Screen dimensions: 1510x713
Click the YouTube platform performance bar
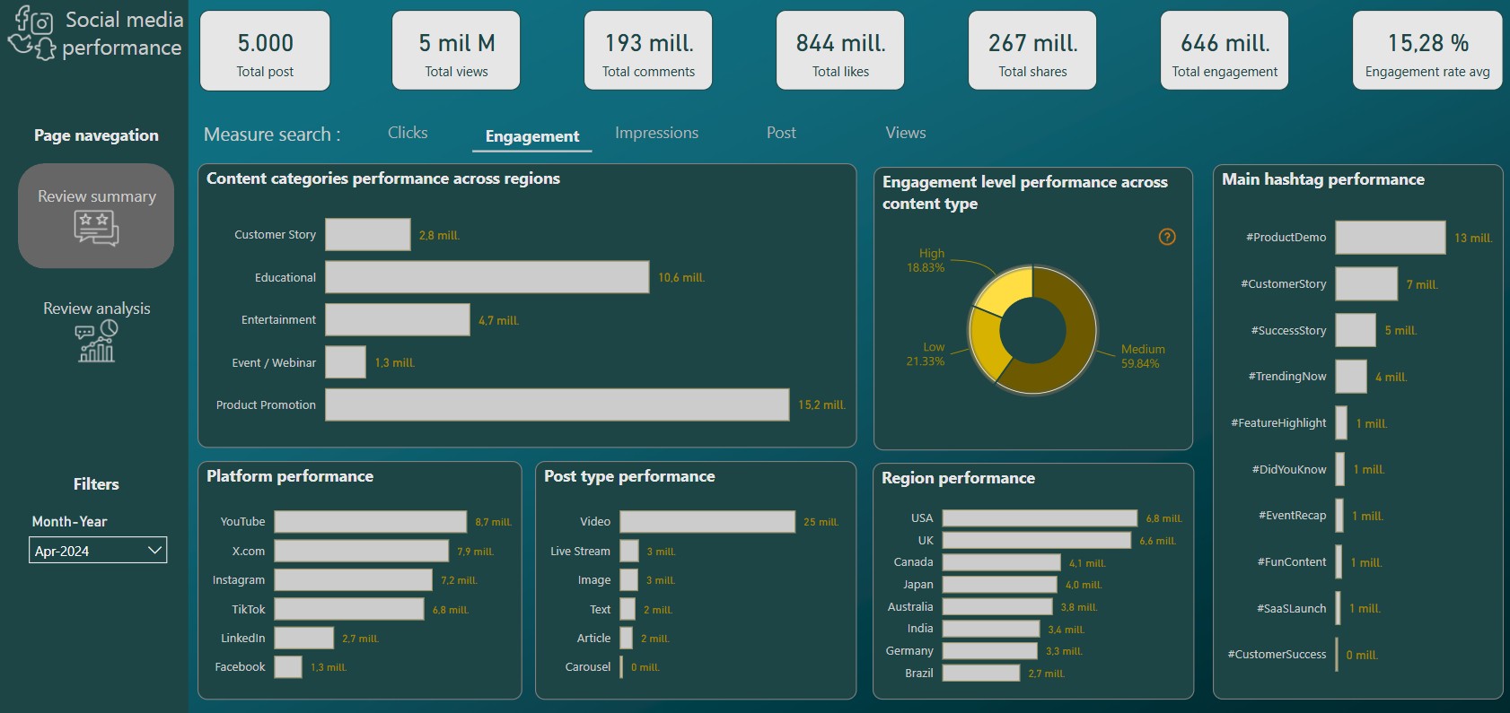click(370, 522)
